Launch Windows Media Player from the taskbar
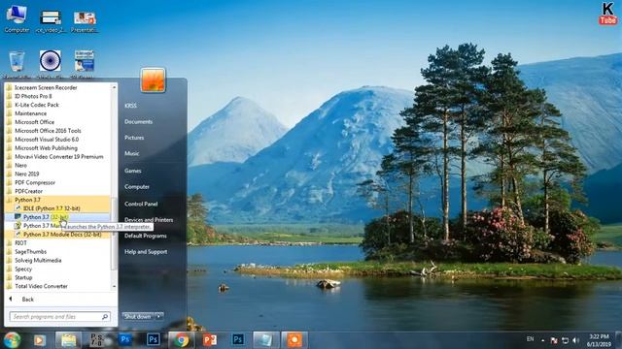622x349 pixels. tap(39, 340)
